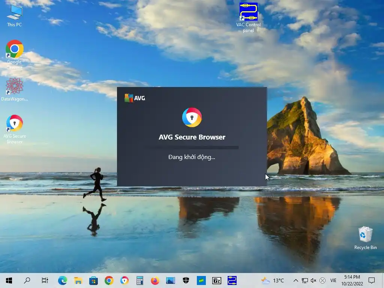Click the 'AVG Secure Browser' splash title
Viewport: 384px width, 288px height.
(x=192, y=137)
